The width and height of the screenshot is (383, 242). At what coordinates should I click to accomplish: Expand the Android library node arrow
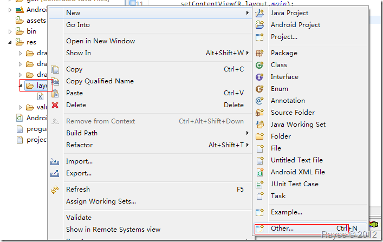[10, 10]
